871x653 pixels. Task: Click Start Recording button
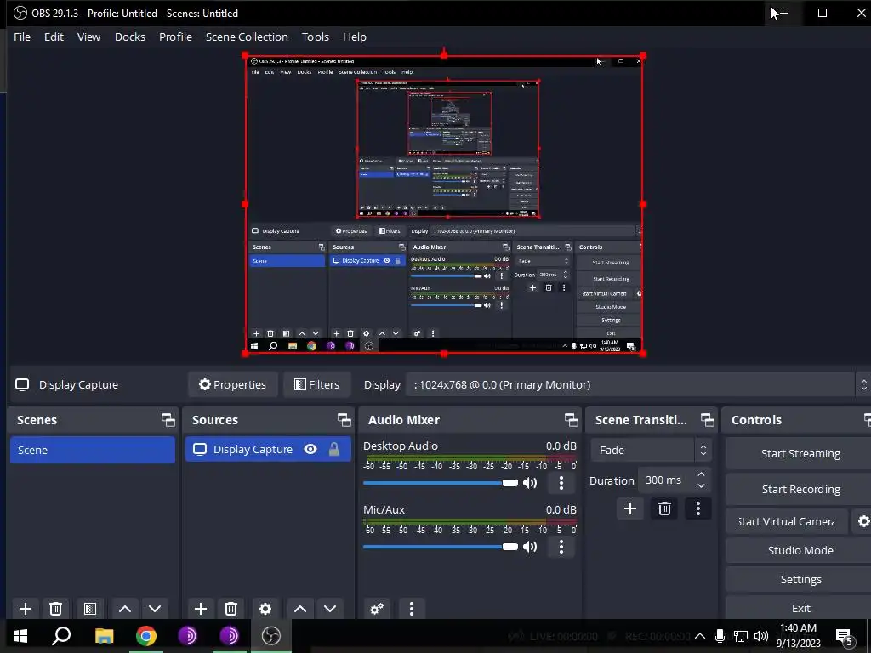pos(800,489)
